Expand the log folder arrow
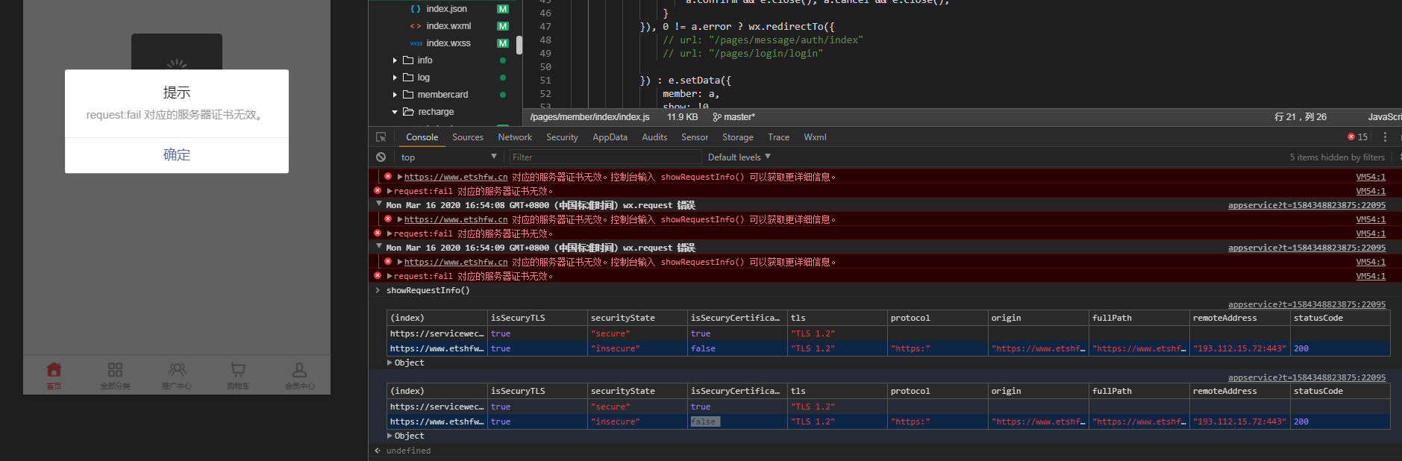The width and height of the screenshot is (1402, 461). (x=395, y=78)
